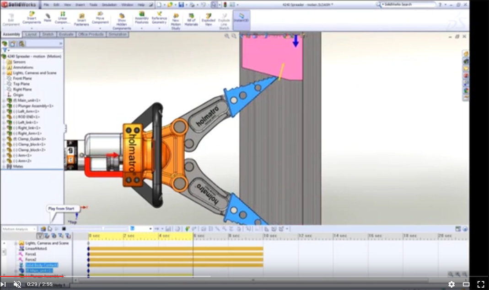
Task: Select the Mate tool in the toolbar
Action: [x=48, y=18]
